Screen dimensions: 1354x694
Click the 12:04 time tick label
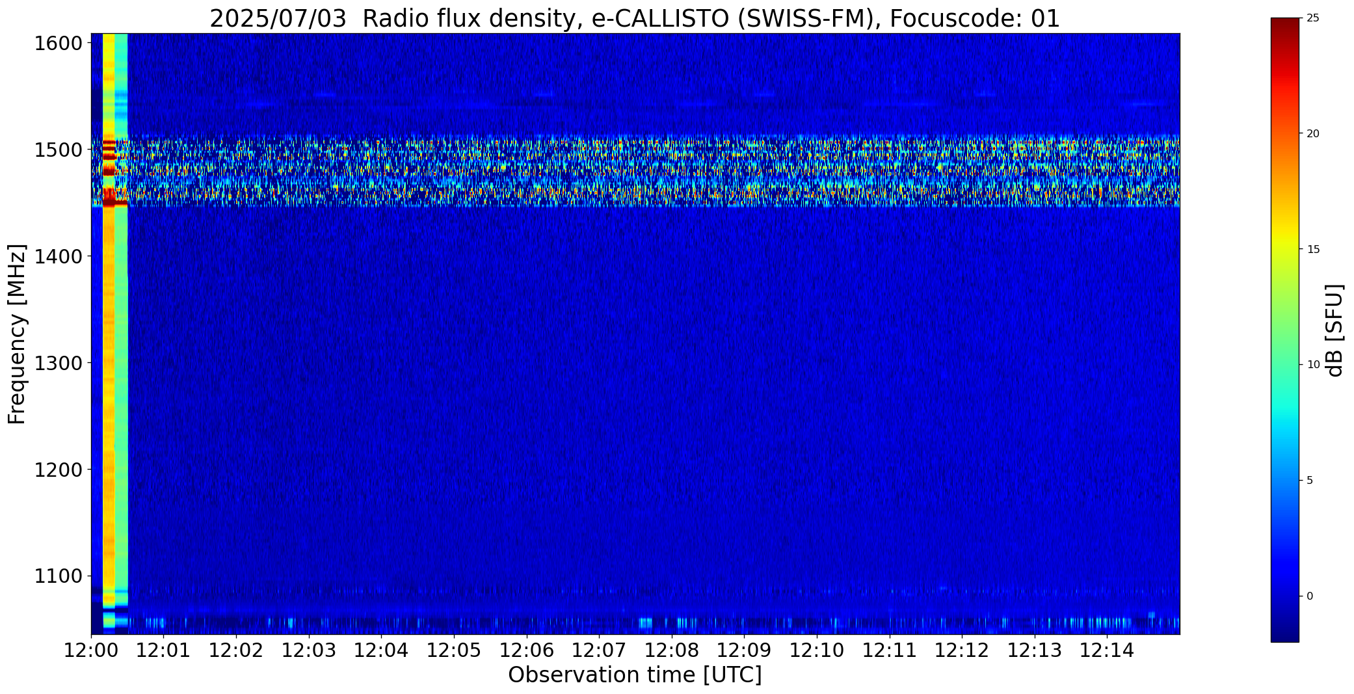[x=381, y=650]
